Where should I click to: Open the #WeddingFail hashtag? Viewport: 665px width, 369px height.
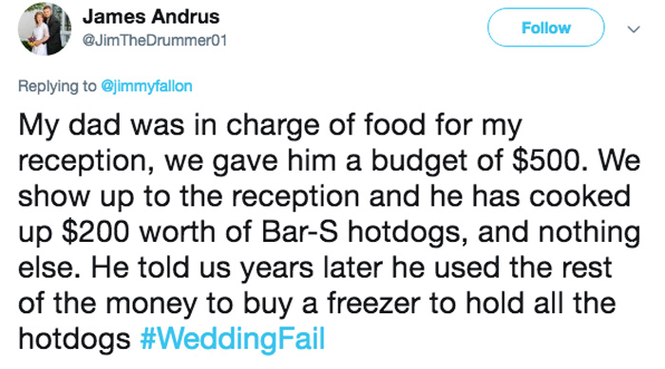(x=233, y=338)
